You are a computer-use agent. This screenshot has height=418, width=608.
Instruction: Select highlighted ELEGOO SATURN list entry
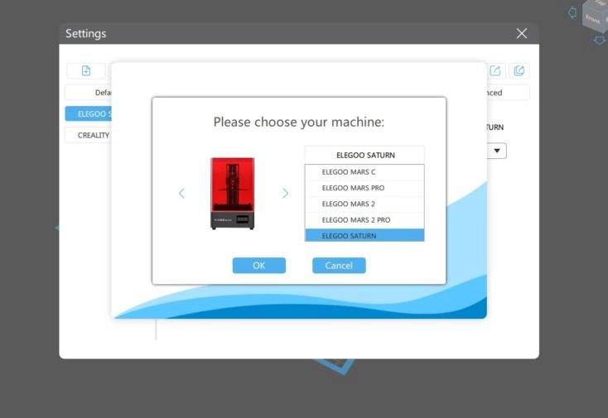point(364,235)
